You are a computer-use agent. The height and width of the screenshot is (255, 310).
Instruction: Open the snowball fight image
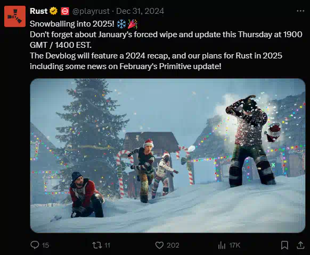(x=168, y=156)
